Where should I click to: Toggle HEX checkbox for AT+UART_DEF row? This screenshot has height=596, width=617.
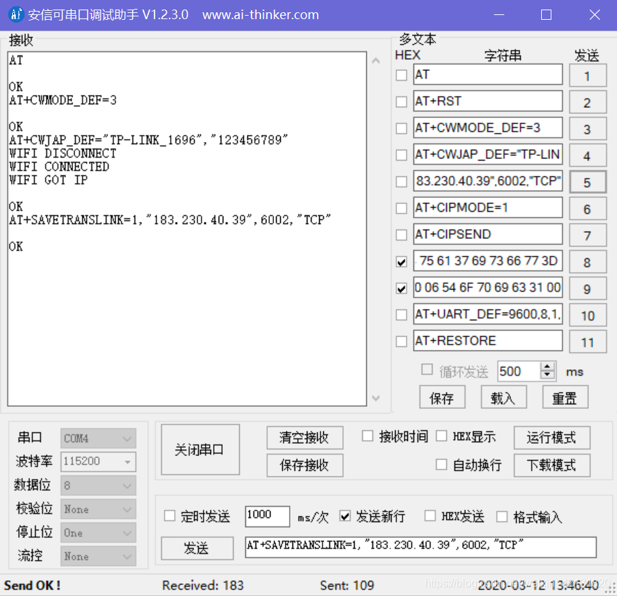[401, 315]
